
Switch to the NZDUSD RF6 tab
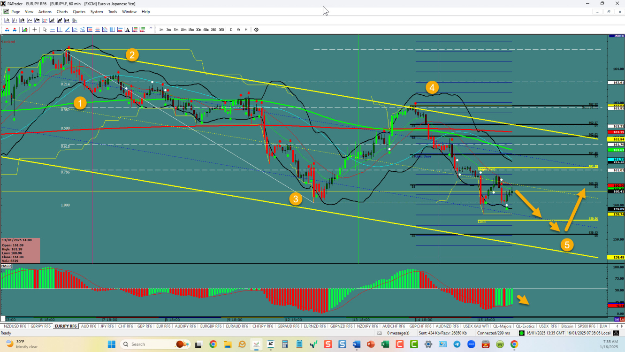(15, 326)
